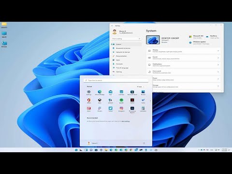Open Calculator from pinned apps
This screenshot has height=174, width=232.
pyautogui.click(x=143, y=109)
